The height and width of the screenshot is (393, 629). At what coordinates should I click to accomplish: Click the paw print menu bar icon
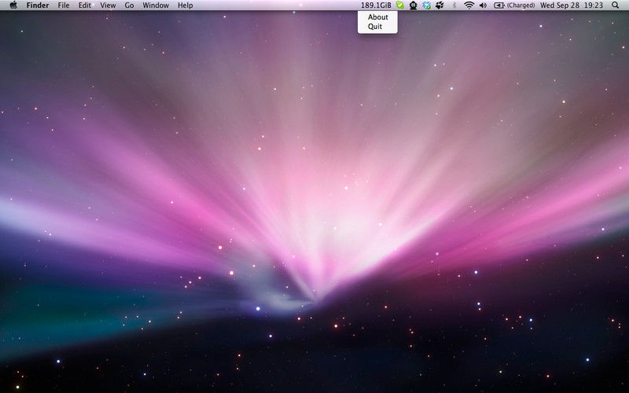point(440,6)
